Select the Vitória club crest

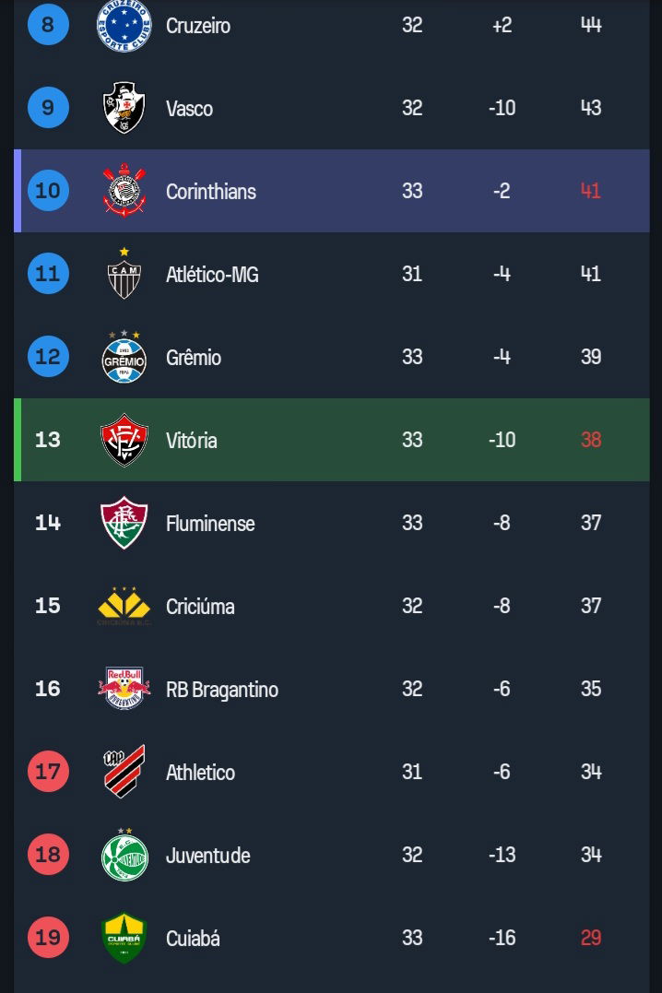tap(124, 440)
